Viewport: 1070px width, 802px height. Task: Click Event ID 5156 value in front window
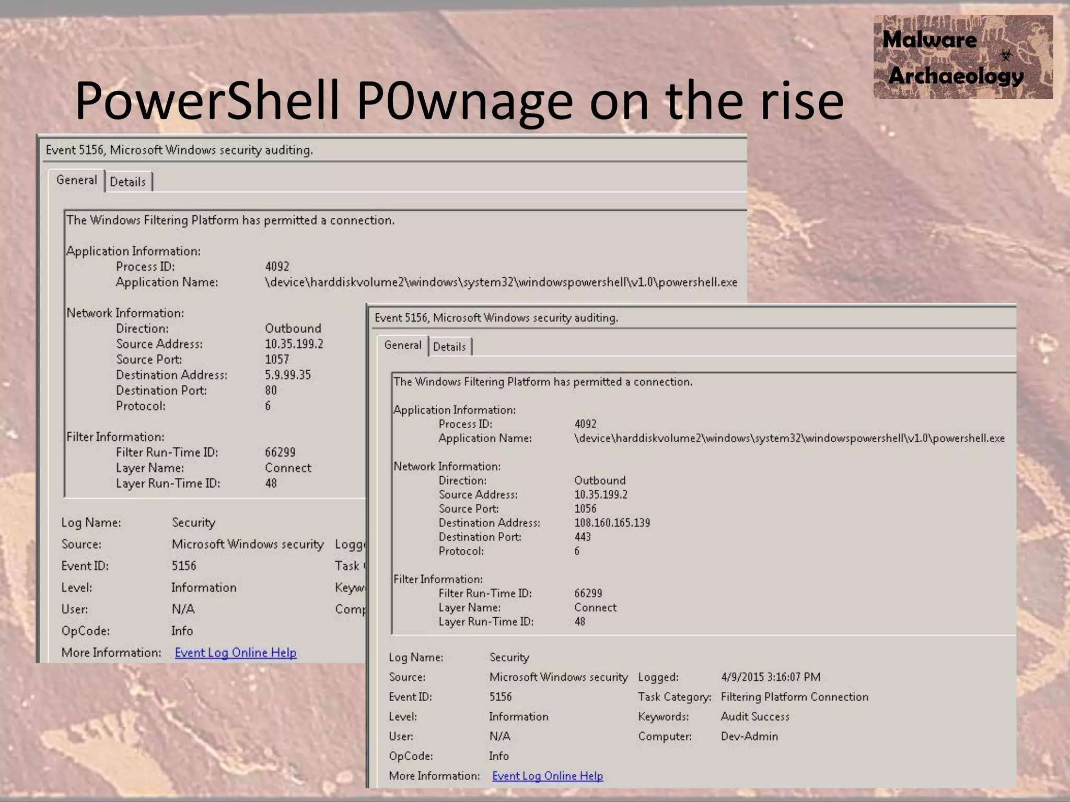point(501,697)
